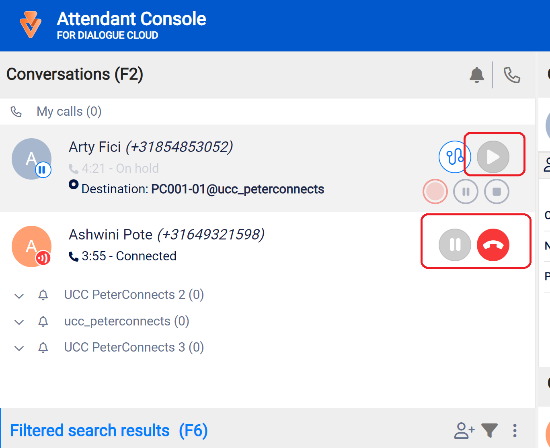The image size is (550, 448).
Task: Click bell icon beside UCC PeterConnects 2
Action: pyautogui.click(x=43, y=295)
